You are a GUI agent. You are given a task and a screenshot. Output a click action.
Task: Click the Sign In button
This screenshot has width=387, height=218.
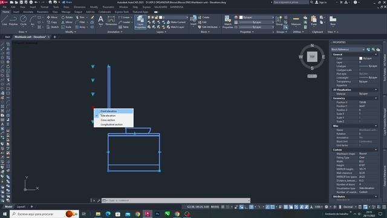point(321,2)
